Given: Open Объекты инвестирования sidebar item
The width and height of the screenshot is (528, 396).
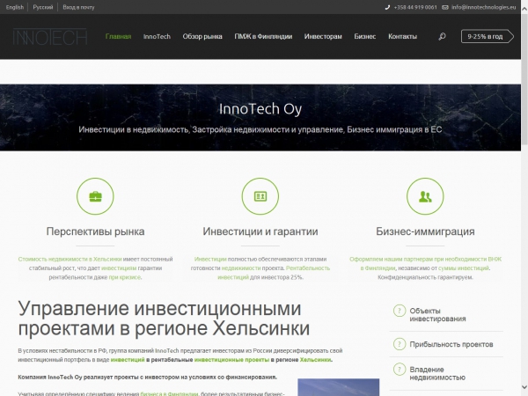Looking at the screenshot, I should (437, 314).
